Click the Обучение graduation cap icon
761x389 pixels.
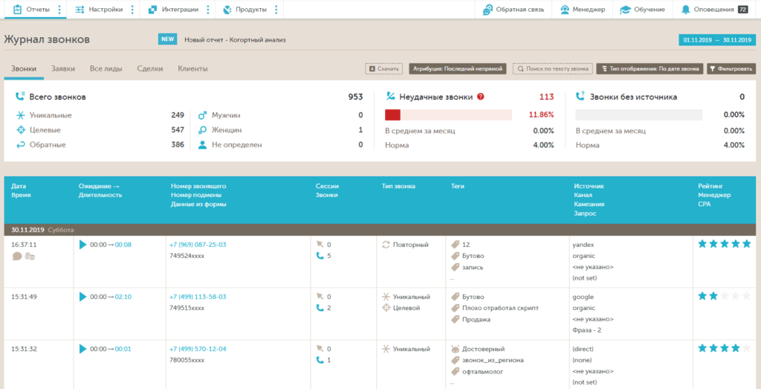pyautogui.click(x=625, y=10)
